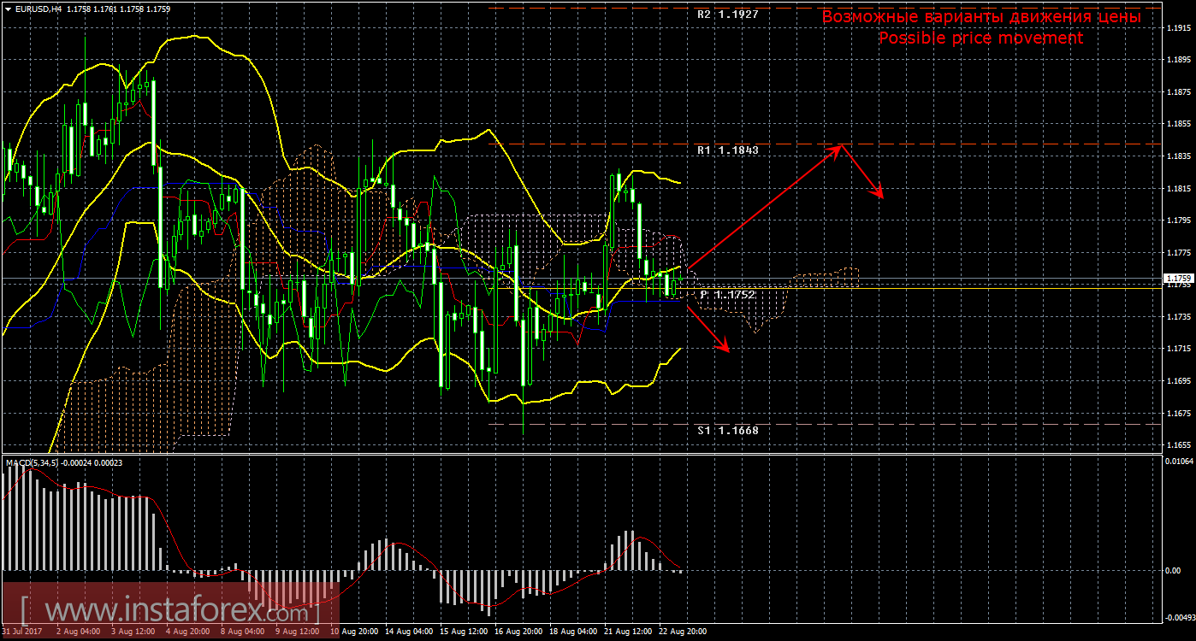Click the 9 Aug 12:00 time label
The image size is (1196, 641).
pos(297,632)
